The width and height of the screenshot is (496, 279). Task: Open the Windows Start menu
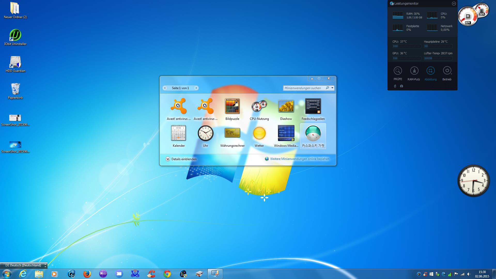click(6, 274)
